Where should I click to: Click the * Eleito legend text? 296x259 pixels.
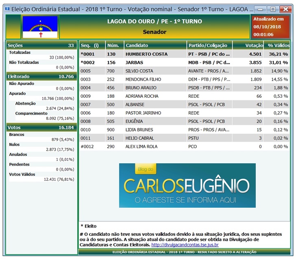[89, 226]
